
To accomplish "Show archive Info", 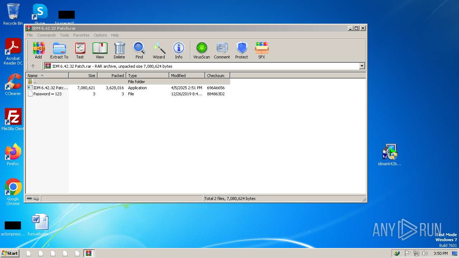I will (179, 50).
